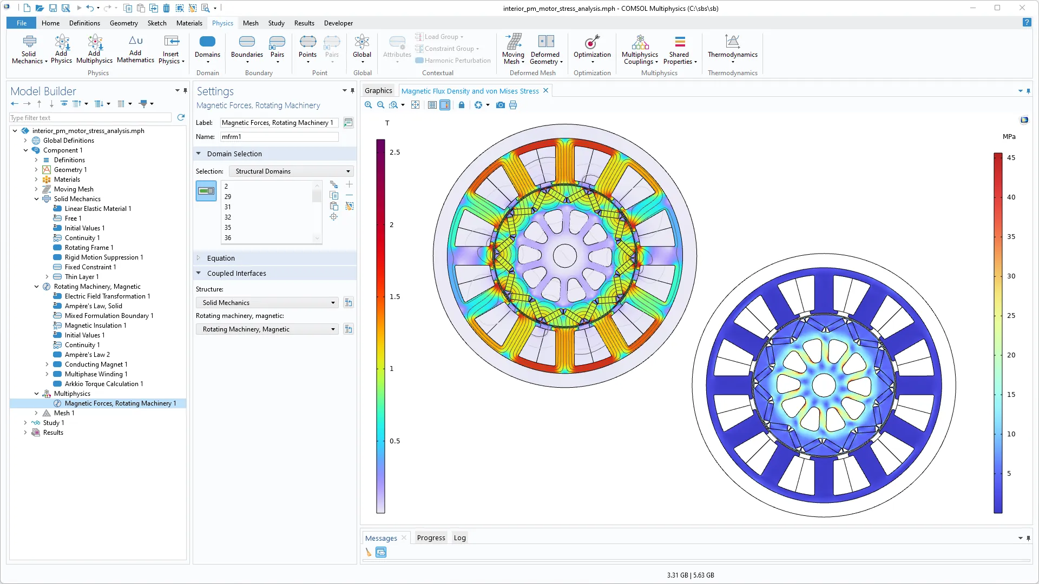Switch to the Graphics tab
Viewport: 1039px width, 584px height.
coord(378,91)
